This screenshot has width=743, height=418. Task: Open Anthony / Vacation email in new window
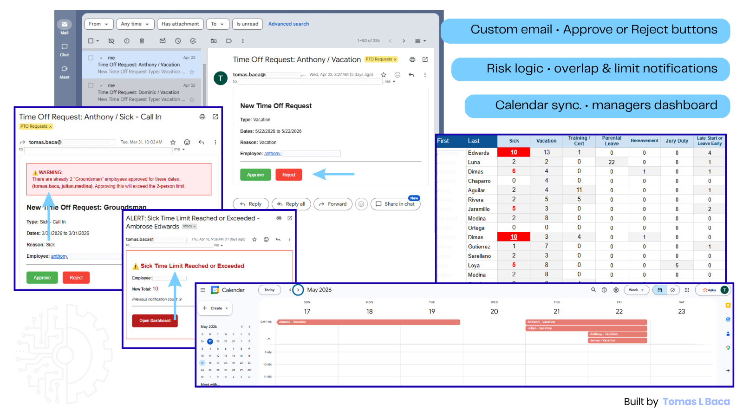pyautogui.click(x=425, y=59)
